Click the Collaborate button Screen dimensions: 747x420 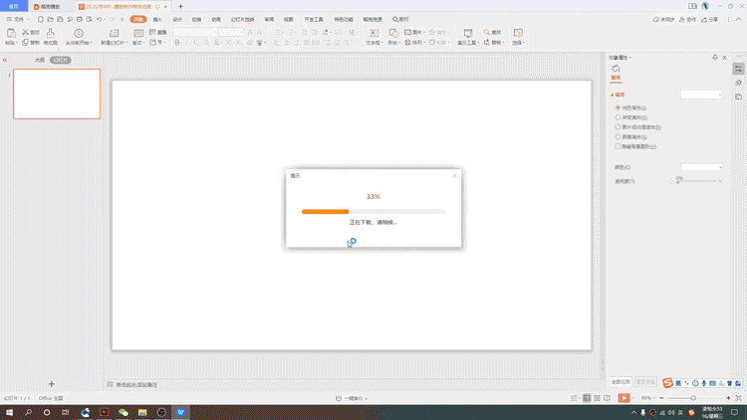(x=687, y=20)
